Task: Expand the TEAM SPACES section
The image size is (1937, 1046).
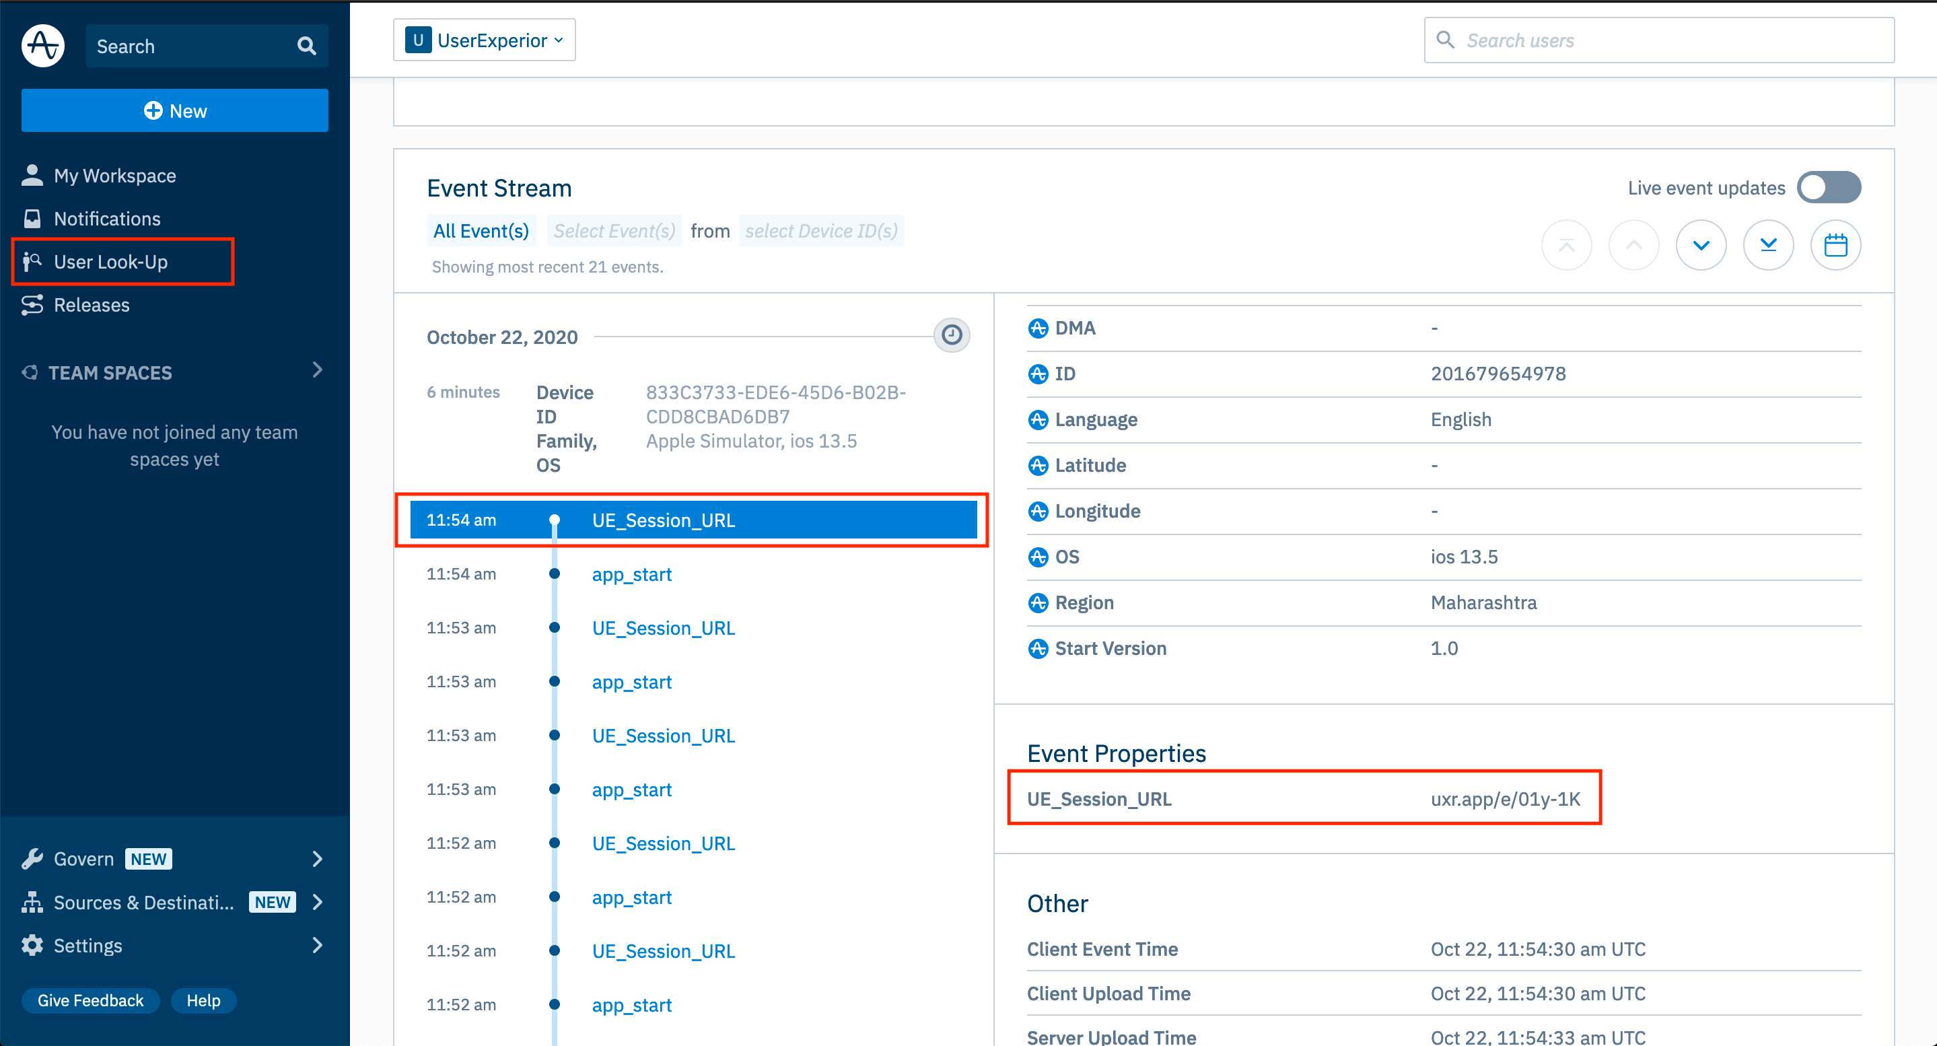Action: pyautogui.click(x=317, y=370)
